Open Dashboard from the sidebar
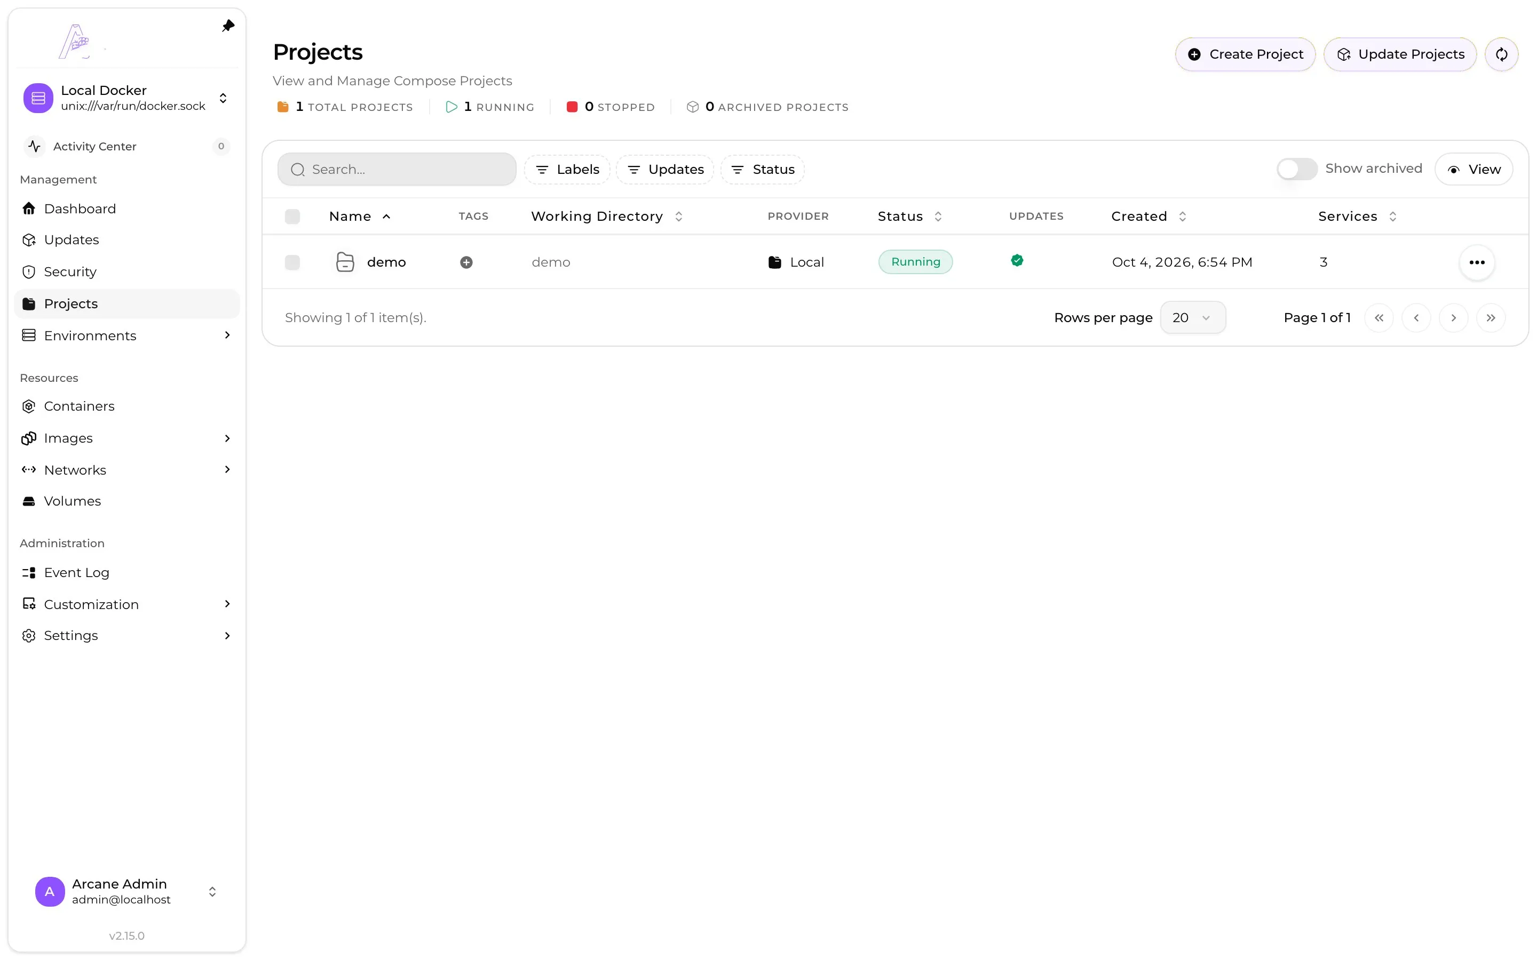This screenshot has width=1537, height=960. 127,208
